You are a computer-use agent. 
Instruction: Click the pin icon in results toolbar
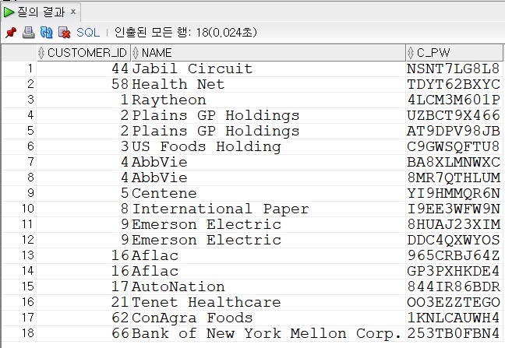pyautogui.click(x=11, y=32)
